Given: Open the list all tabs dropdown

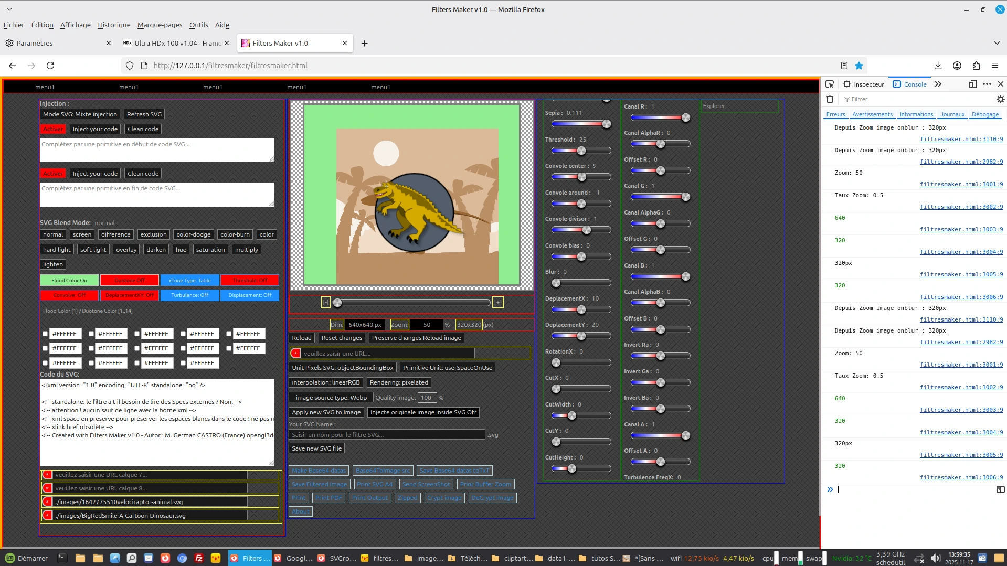Looking at the screenshot, I should (997, 43).
